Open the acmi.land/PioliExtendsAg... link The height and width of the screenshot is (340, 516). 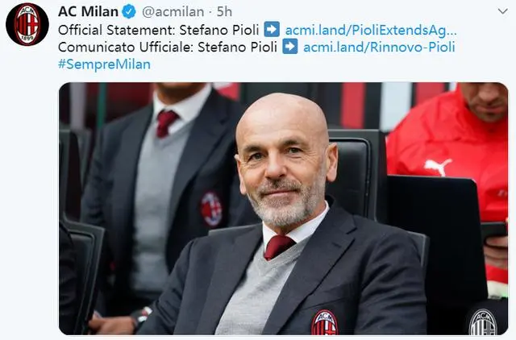coord(371,30)
